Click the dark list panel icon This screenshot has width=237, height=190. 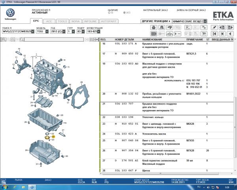(154, 34)
